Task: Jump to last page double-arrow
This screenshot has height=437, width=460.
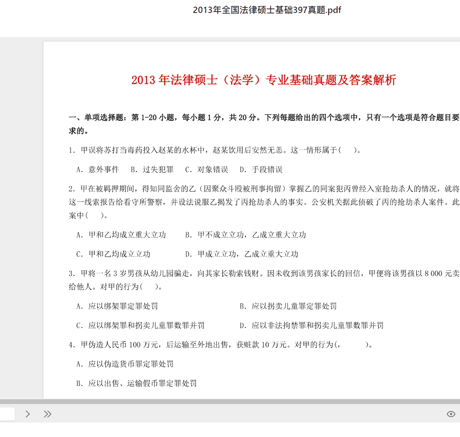Action: (47, 414)
